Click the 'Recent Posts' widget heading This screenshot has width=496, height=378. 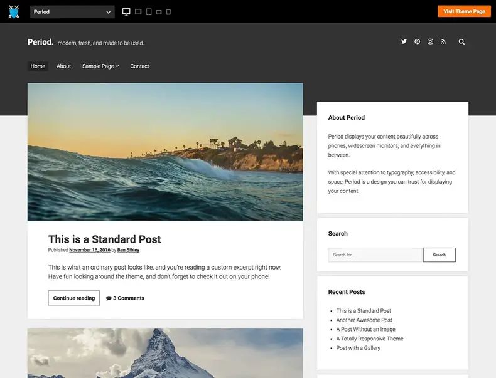click(x=347, y=291)
